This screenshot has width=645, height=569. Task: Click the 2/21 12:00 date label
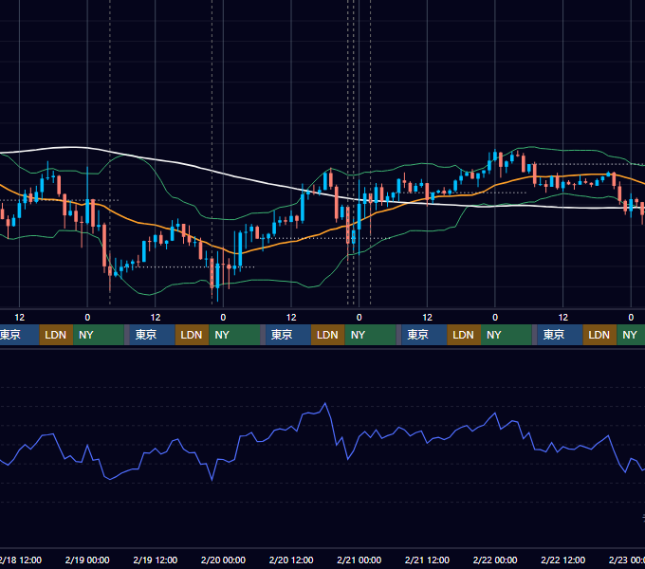[x=427, y=560]
